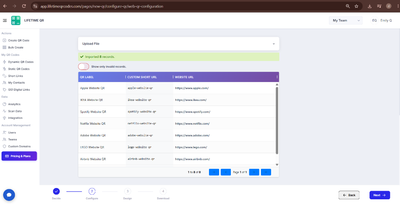Go to Static QR Codes
Screen dimensions: 400x204
16,69
